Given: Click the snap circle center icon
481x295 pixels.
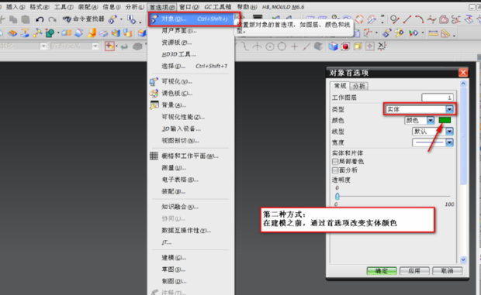Looking at the screenshot, I should coord(270,46).
